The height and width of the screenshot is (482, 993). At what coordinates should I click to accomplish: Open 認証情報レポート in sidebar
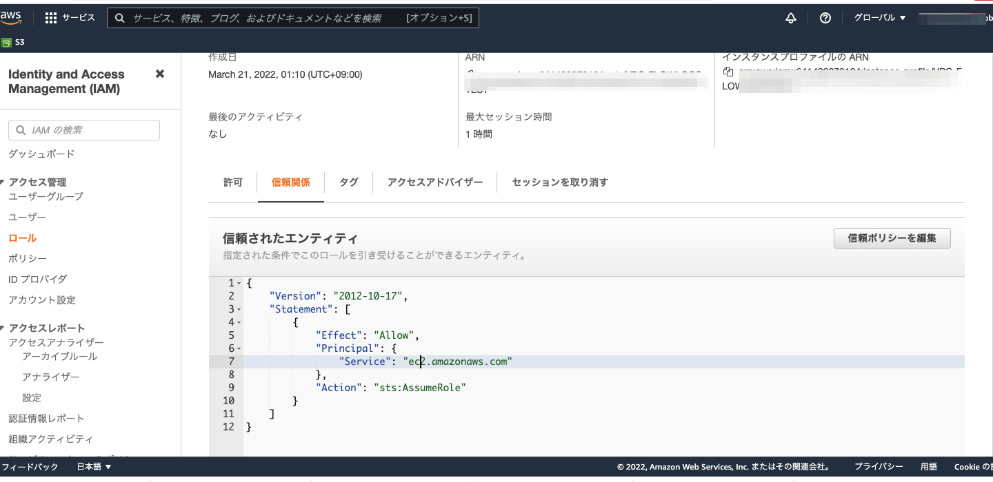tap(46, 419)
